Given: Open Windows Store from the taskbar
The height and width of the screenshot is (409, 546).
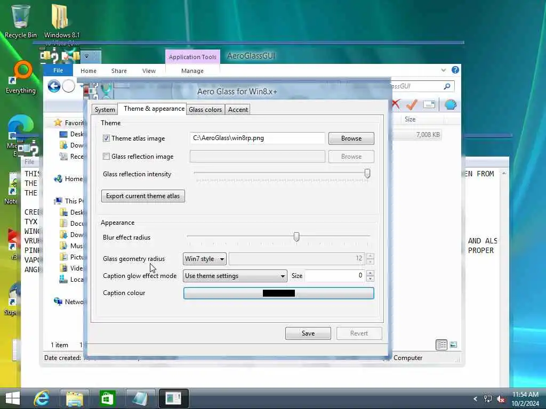Looking at the screenshot, I should tap(107, 398).
